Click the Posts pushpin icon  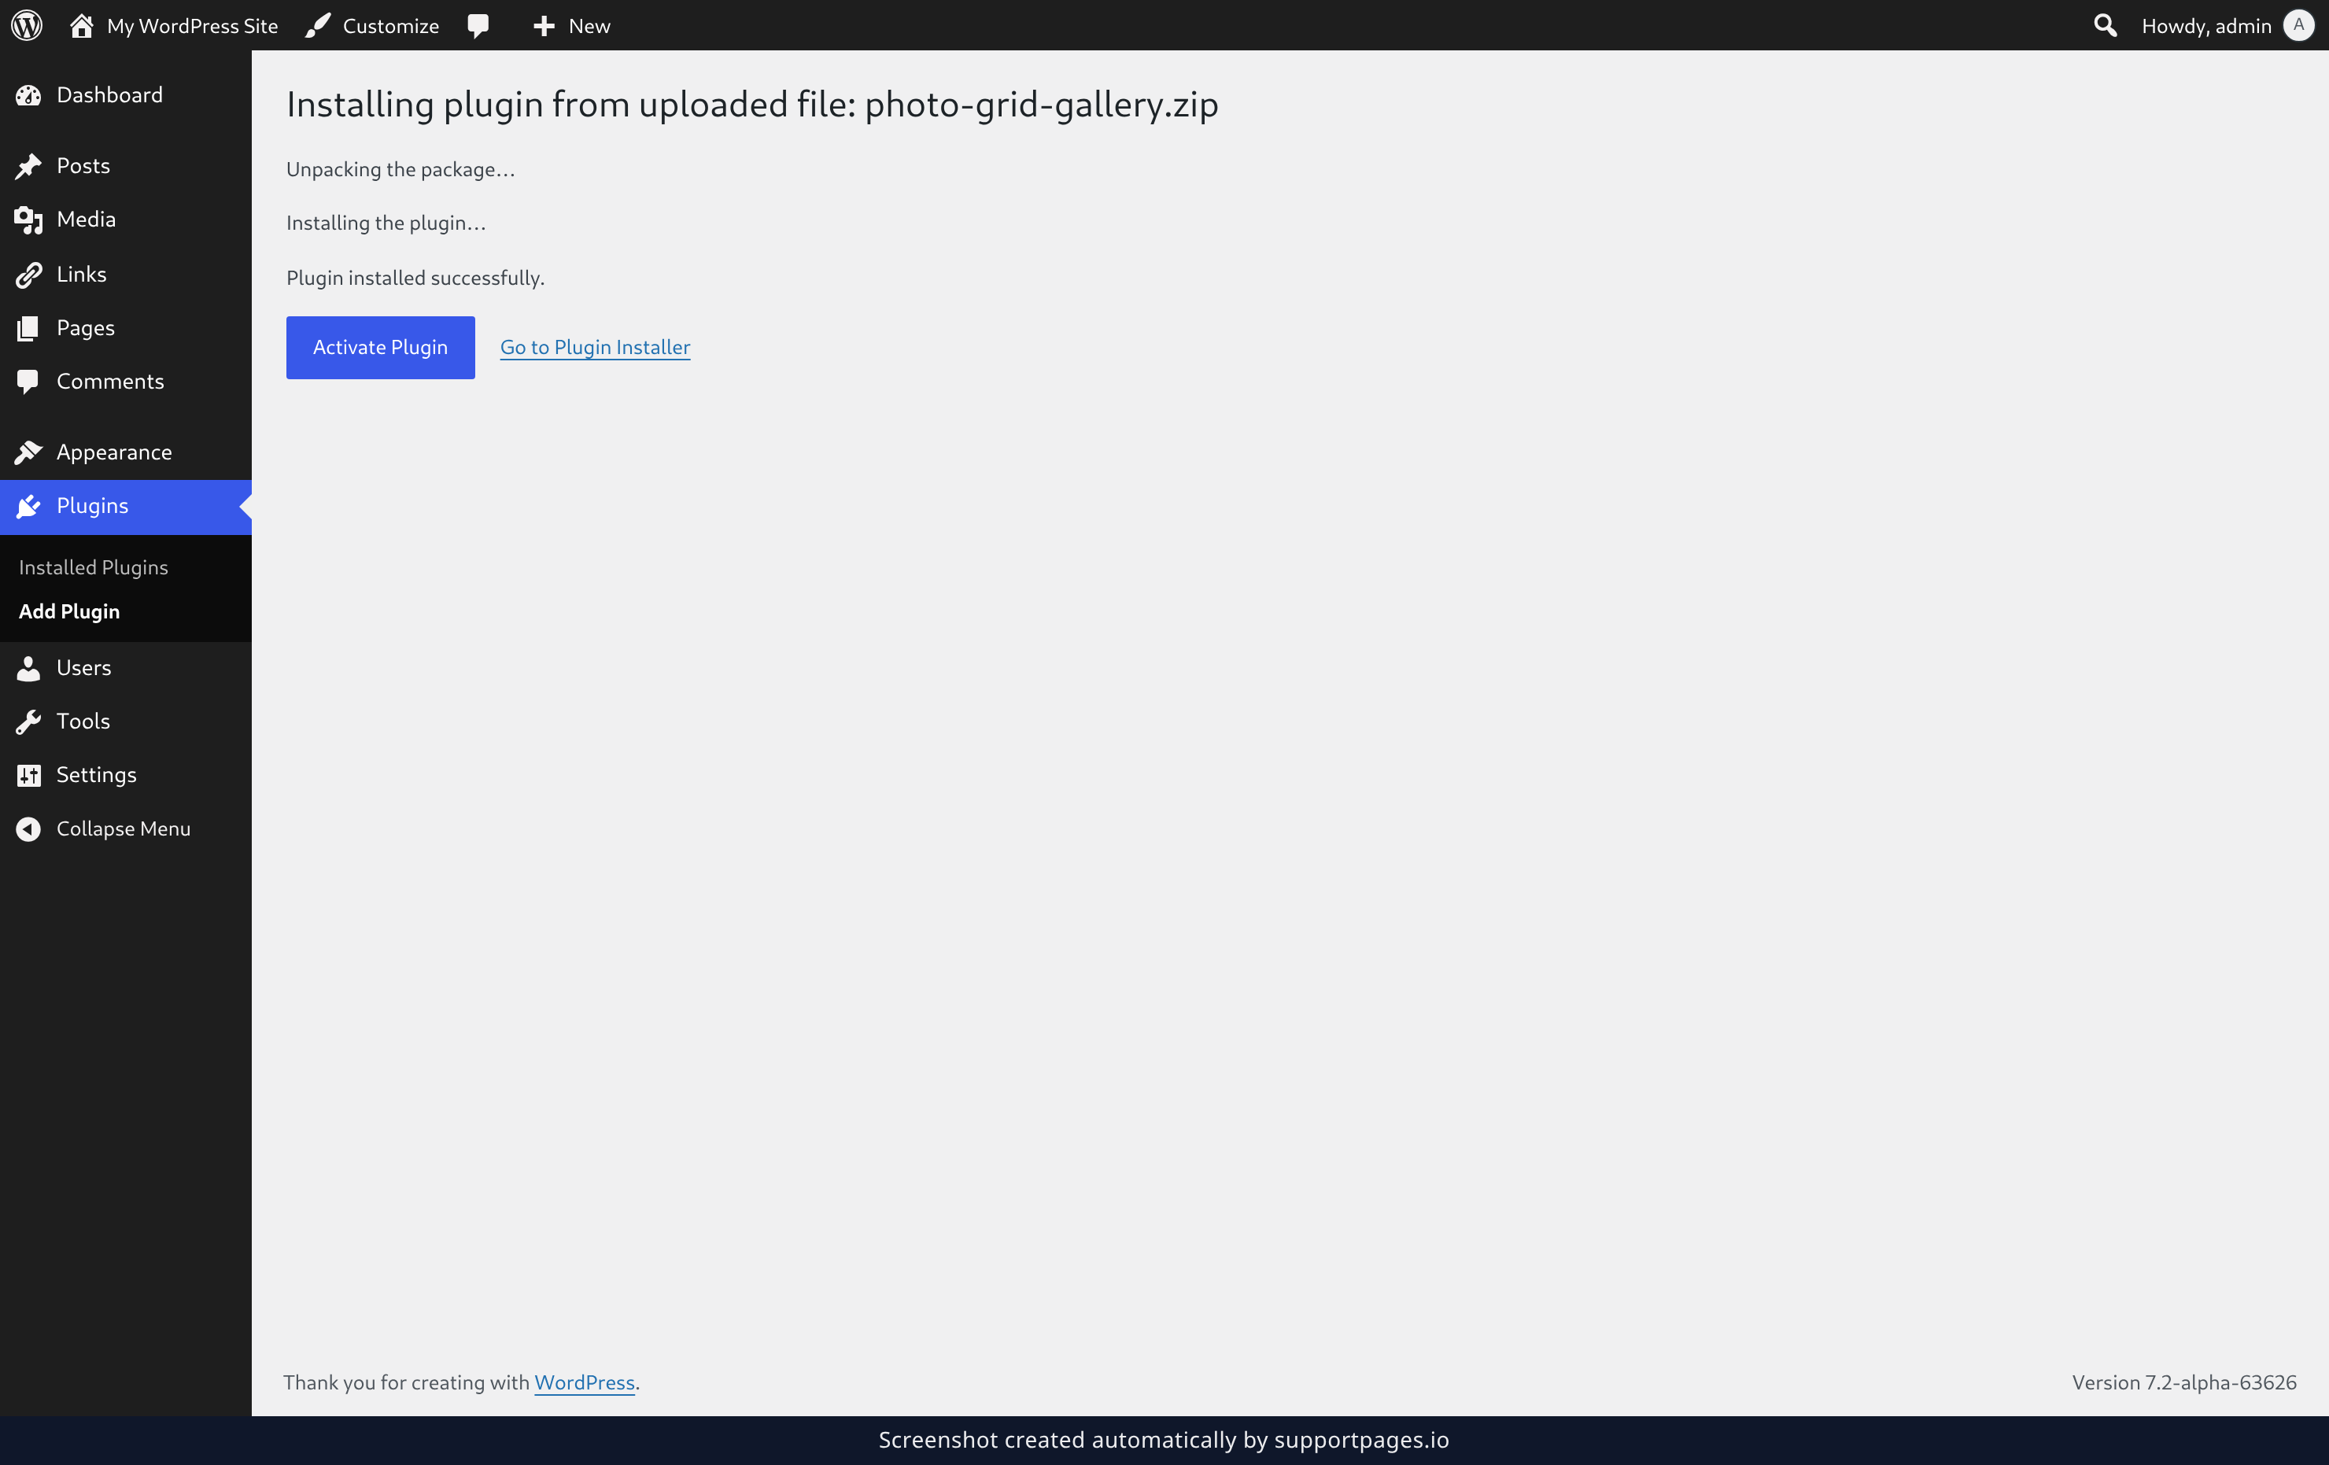pyautogui.click(x=29, y=166)
